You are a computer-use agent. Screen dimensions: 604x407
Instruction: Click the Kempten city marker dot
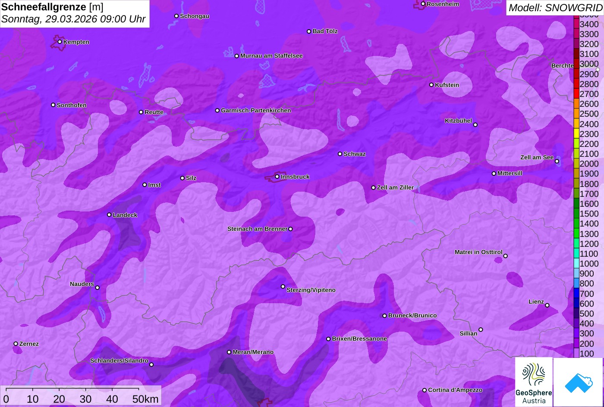[x=60, y=42]
